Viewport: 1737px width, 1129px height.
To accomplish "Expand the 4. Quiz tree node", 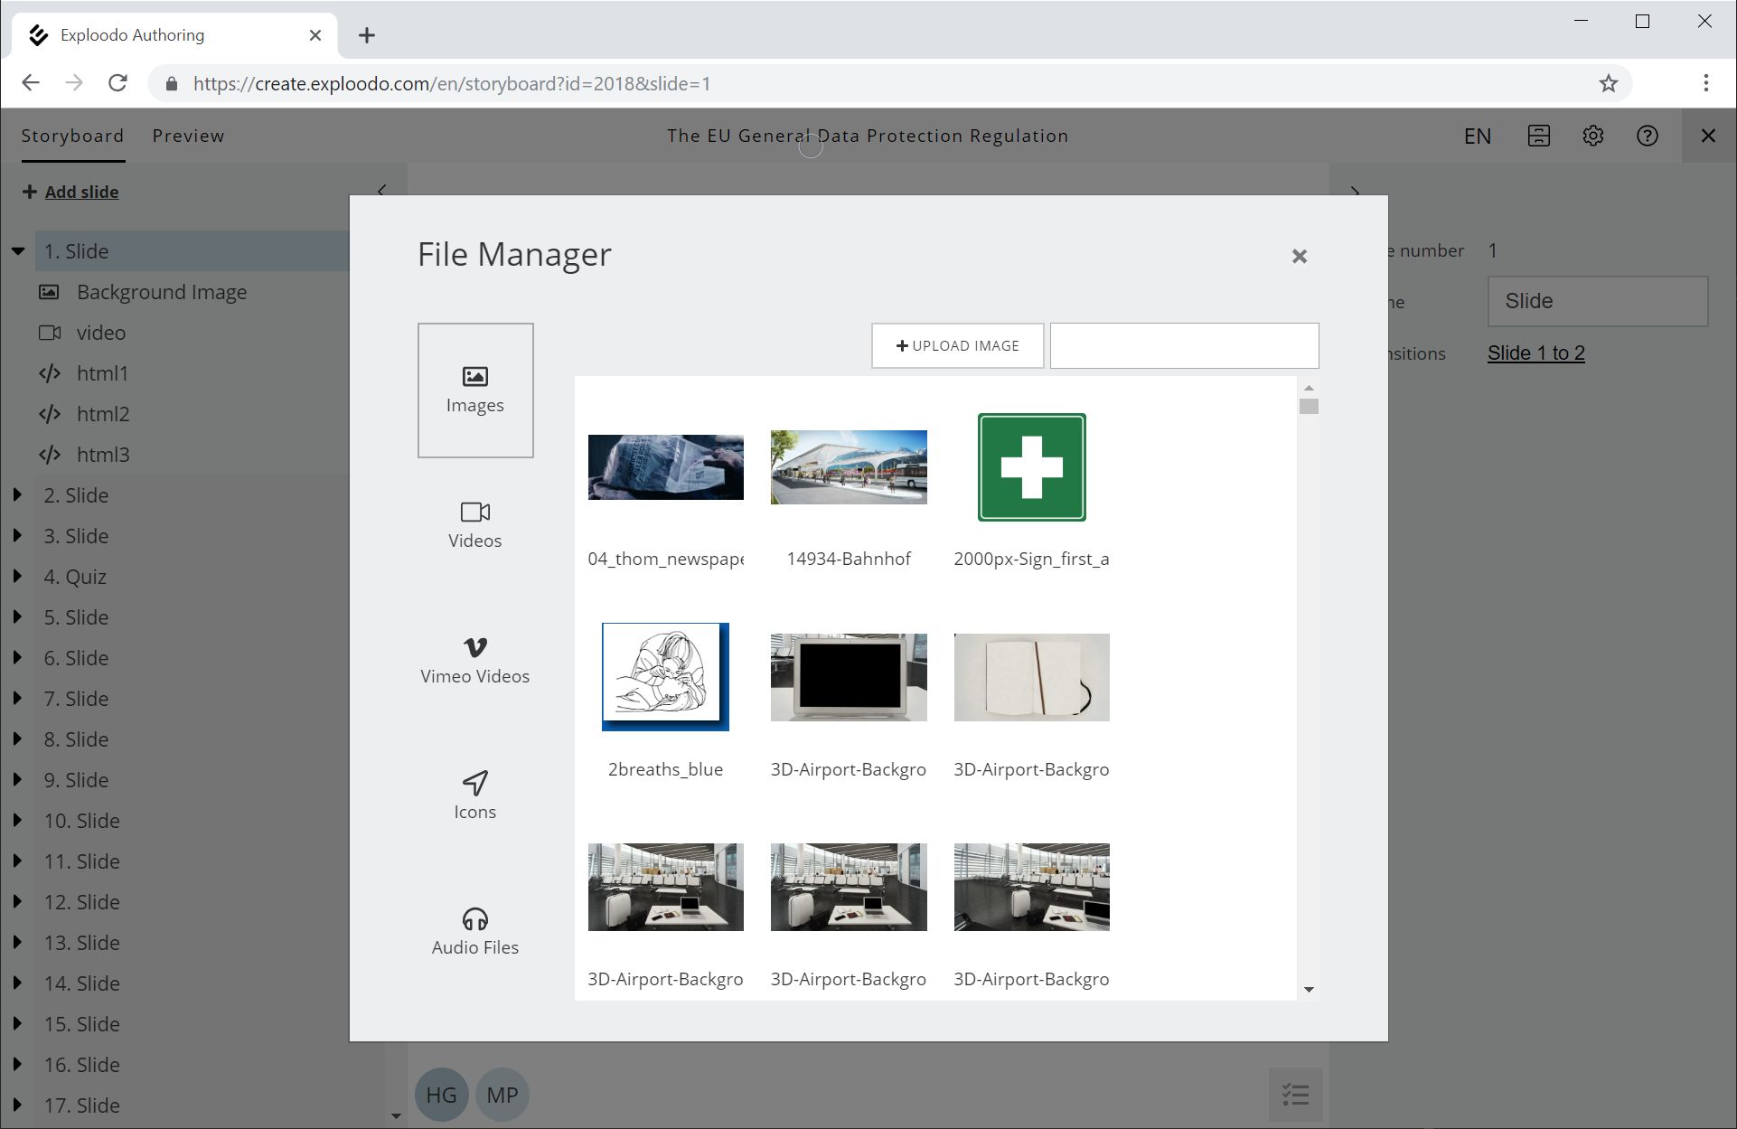I will click(x=18, y=577).
